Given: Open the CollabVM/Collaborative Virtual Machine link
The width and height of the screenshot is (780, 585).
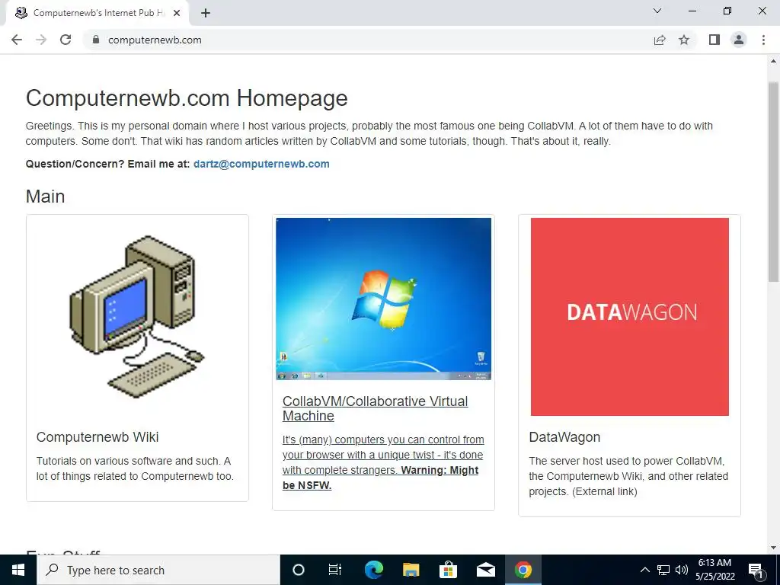Looking at the screenshot, I should pyautogui.click(x=375, y=408).
